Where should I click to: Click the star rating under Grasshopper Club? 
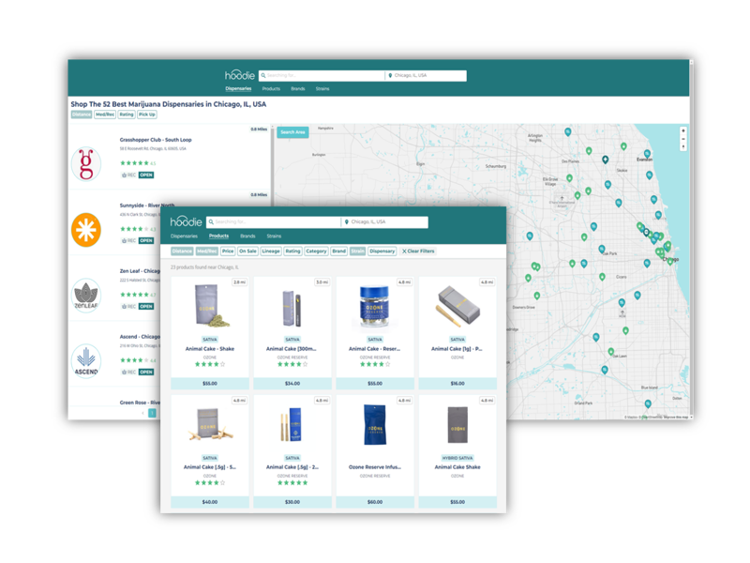[x=134, y=163]
